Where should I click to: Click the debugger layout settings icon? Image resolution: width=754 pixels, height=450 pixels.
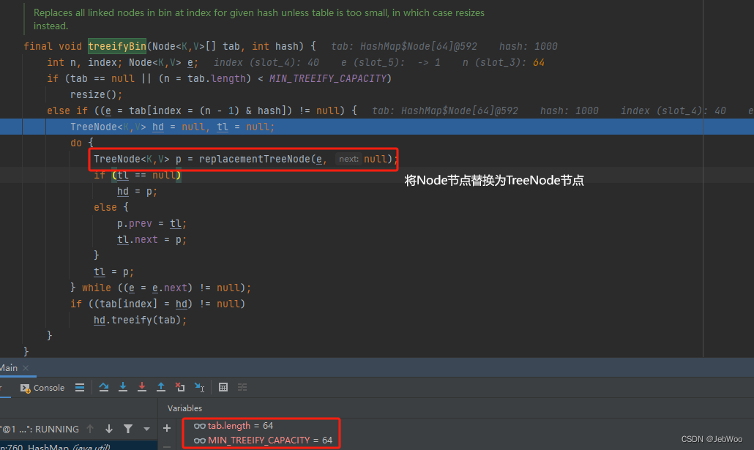242,387
